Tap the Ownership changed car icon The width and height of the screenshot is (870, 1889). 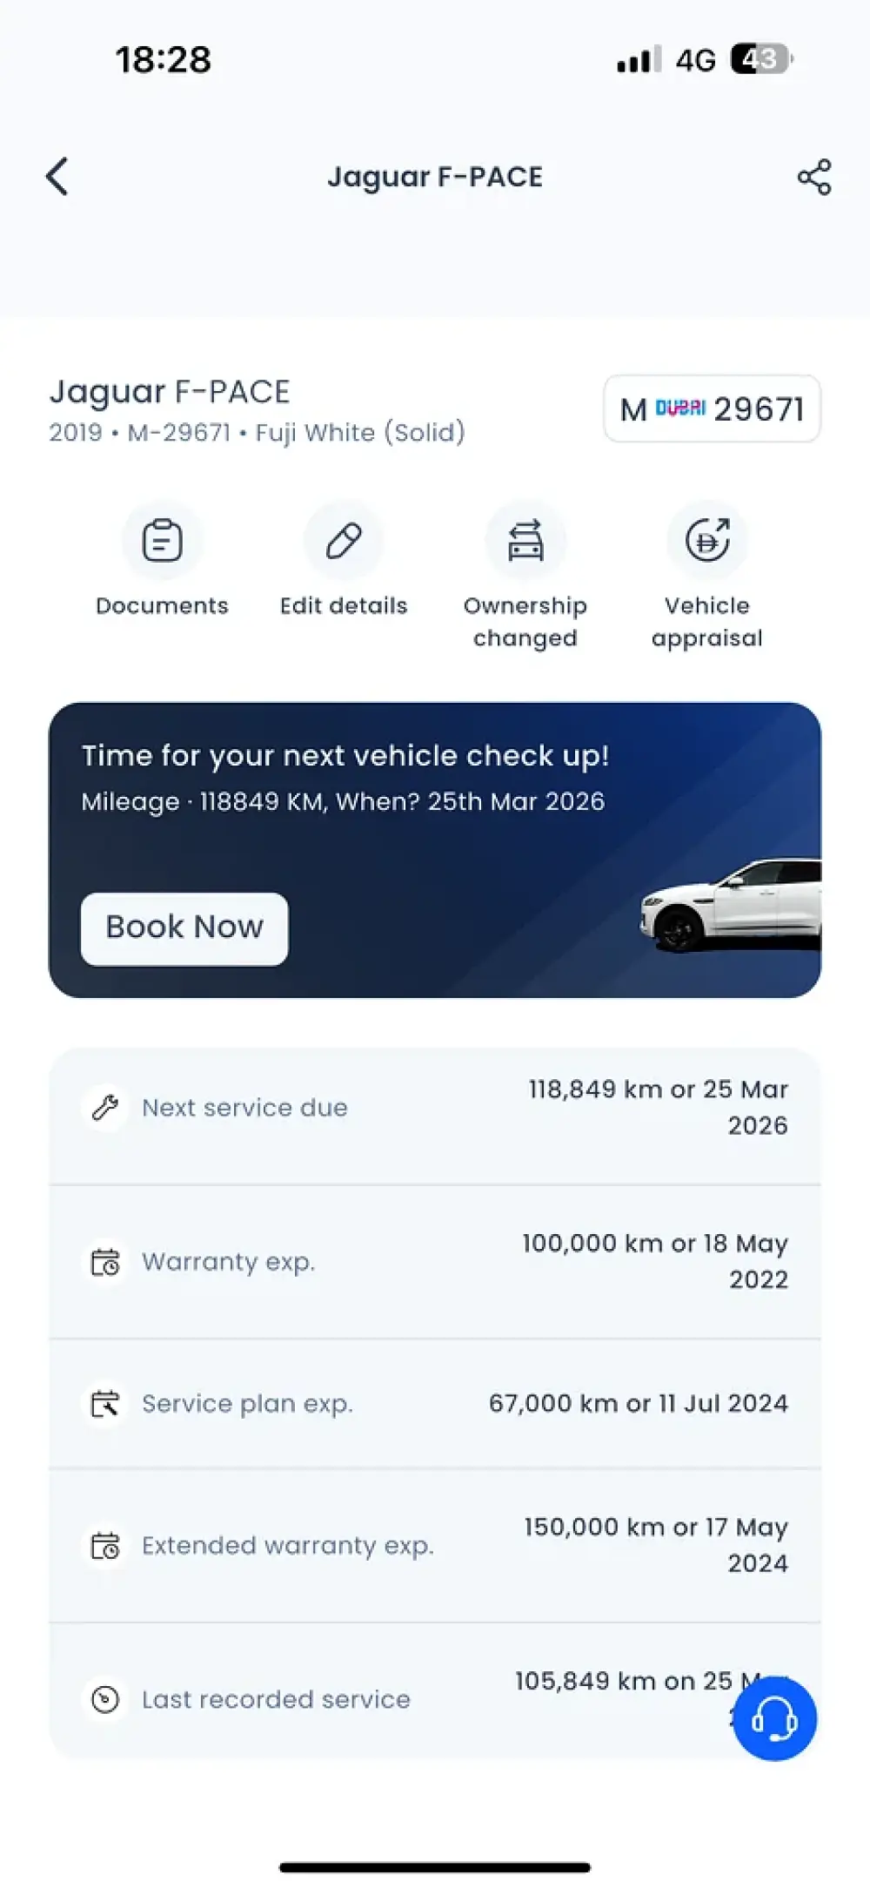point(525,541)
